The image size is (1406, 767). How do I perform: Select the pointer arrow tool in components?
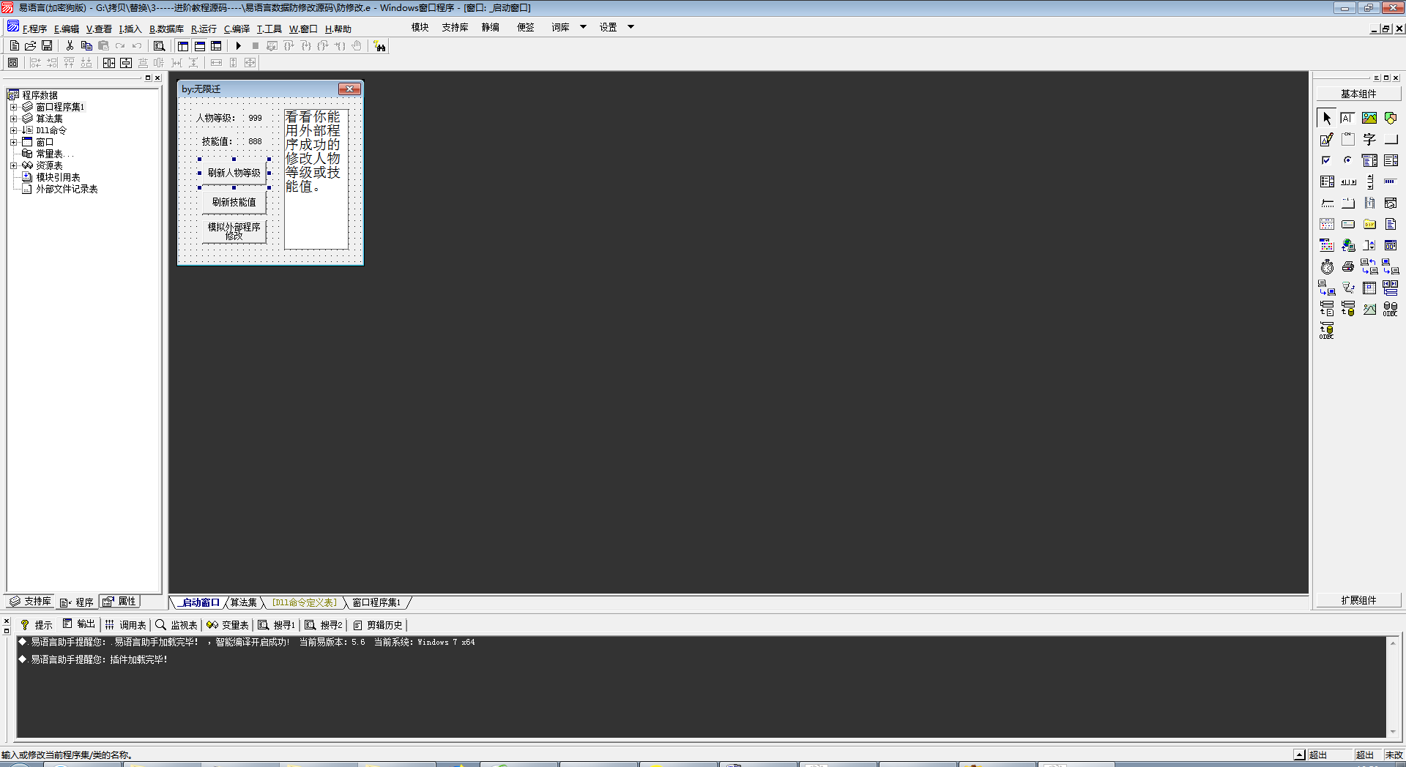pos(1327,118)
